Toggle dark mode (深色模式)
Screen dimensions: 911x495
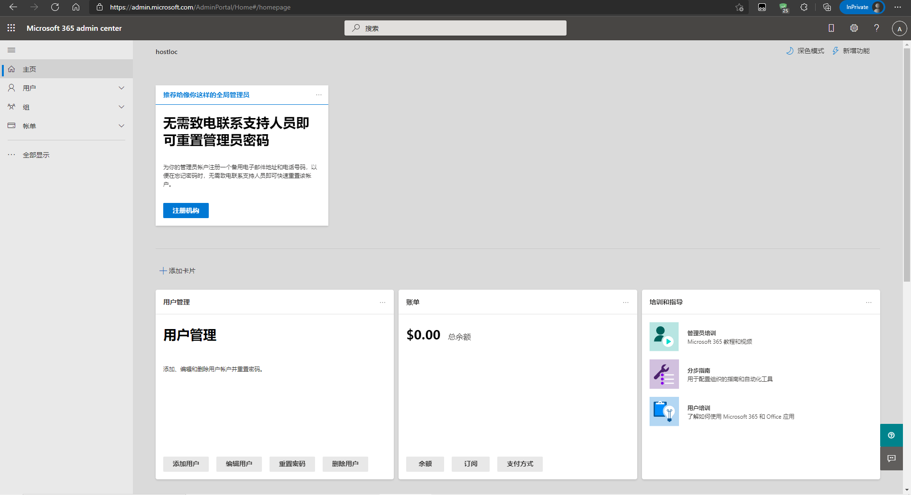click(805, 51)
